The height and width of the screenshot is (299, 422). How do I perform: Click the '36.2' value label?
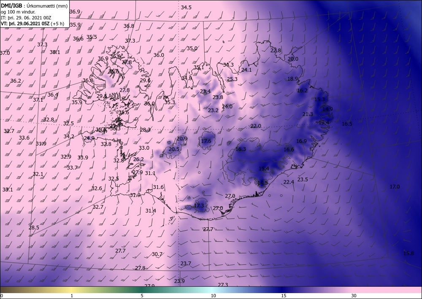(16, 81)
